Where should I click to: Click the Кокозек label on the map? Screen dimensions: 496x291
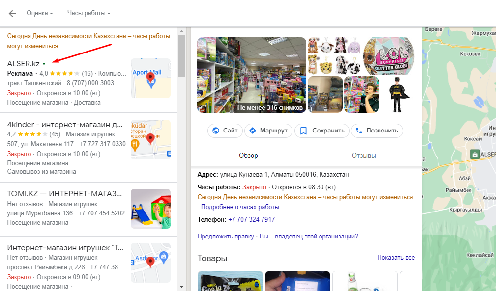(x=470, y=54)
